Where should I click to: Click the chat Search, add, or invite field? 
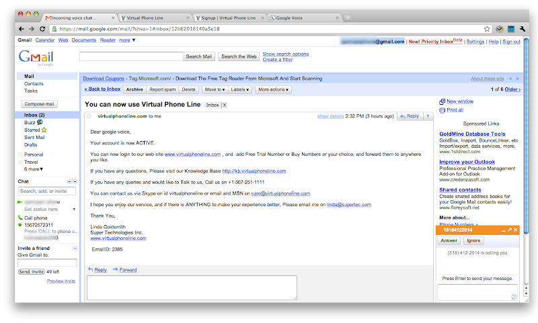[x=47, y=191]
